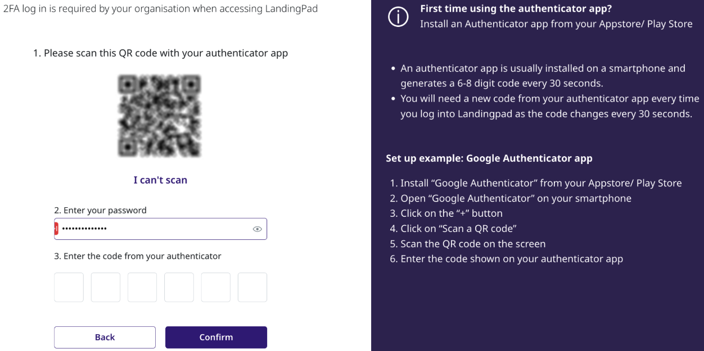Show password with the eye icon

coord(258,229)
